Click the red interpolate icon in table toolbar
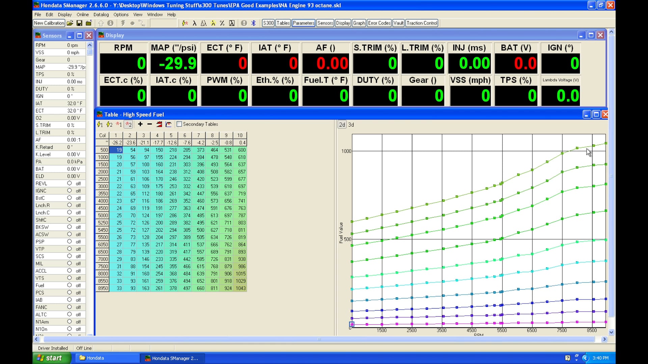 pyautogui.click(x=159, y=124)
